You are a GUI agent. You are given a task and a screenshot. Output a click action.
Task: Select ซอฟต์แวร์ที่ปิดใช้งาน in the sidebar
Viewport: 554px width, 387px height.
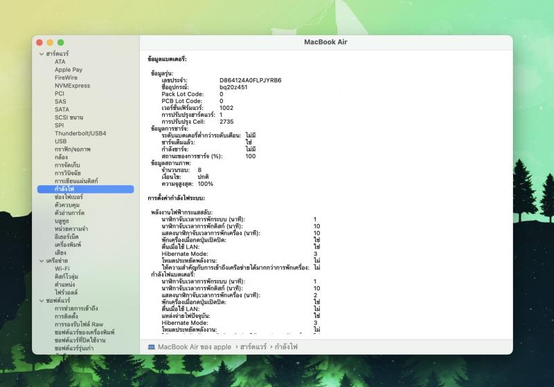tap(80, 341)
